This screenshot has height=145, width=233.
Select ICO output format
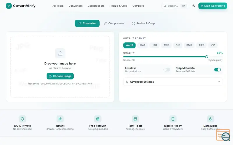click(x=213, y=45)
